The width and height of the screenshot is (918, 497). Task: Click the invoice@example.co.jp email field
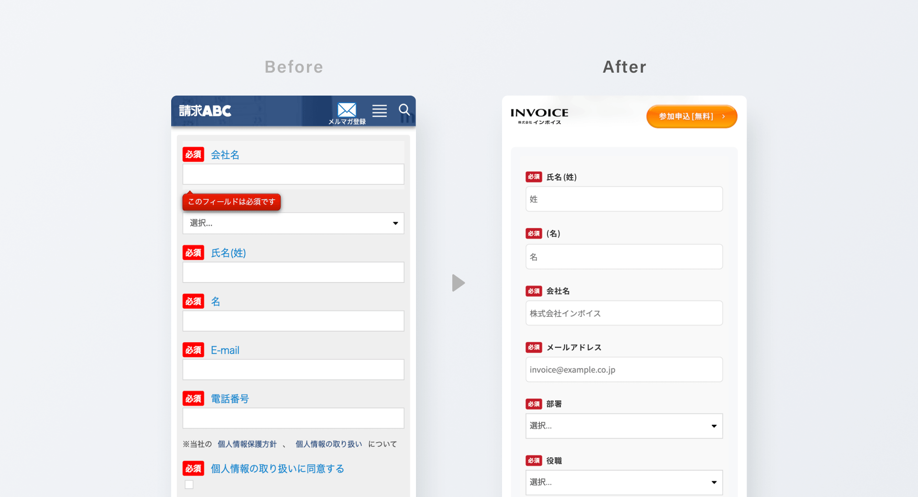point(624,369)
